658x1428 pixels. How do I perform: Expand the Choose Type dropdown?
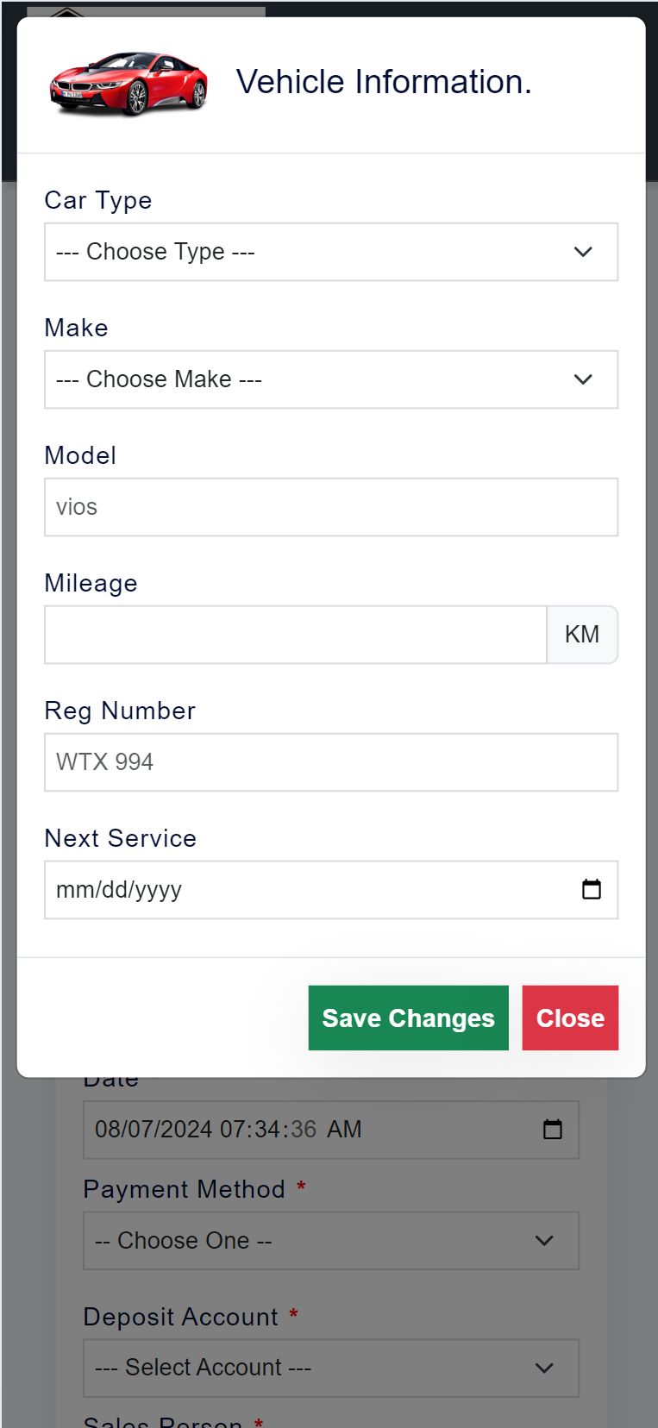coord(331,252)
